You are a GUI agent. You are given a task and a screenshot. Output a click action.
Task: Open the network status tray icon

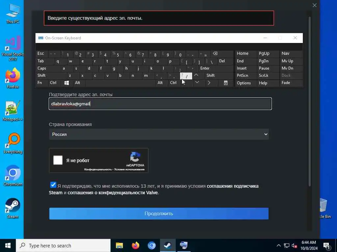coord(287,245)
